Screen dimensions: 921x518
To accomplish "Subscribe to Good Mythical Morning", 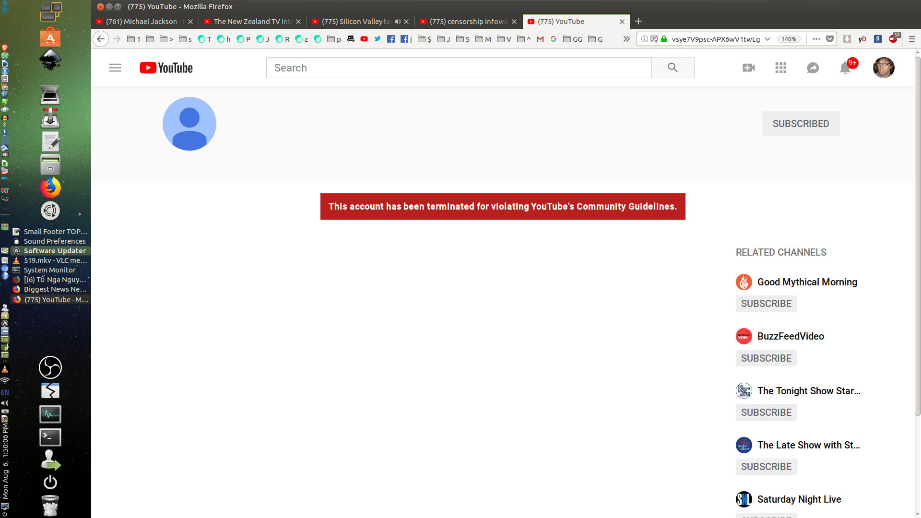I will point(766,304).
